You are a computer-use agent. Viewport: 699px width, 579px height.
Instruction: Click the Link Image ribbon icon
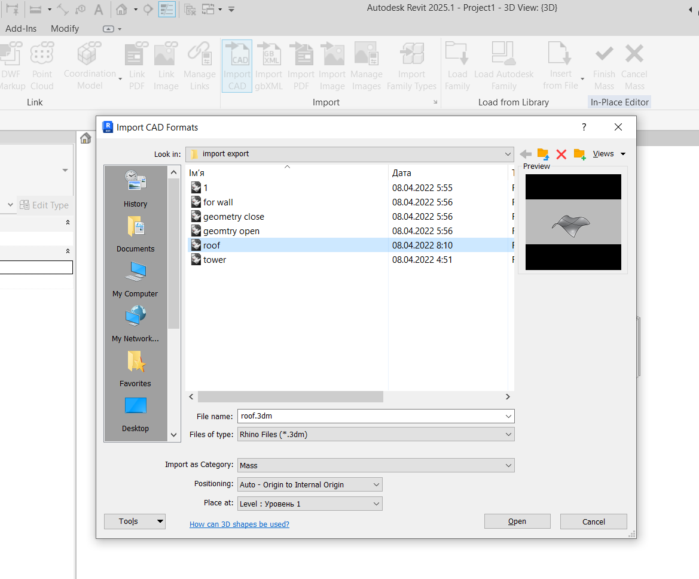click(166, 66)
